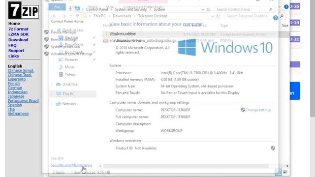
Task: Click the OneDrive cloud icon
Action: pyautogui.click(x=58, y=84)
